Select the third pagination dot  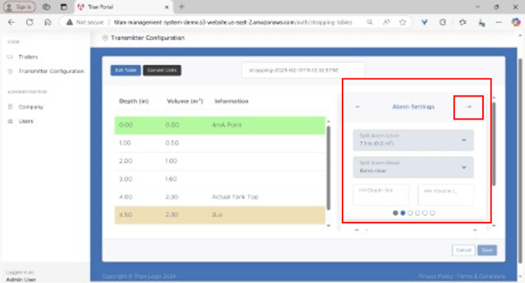pos(411,213)
